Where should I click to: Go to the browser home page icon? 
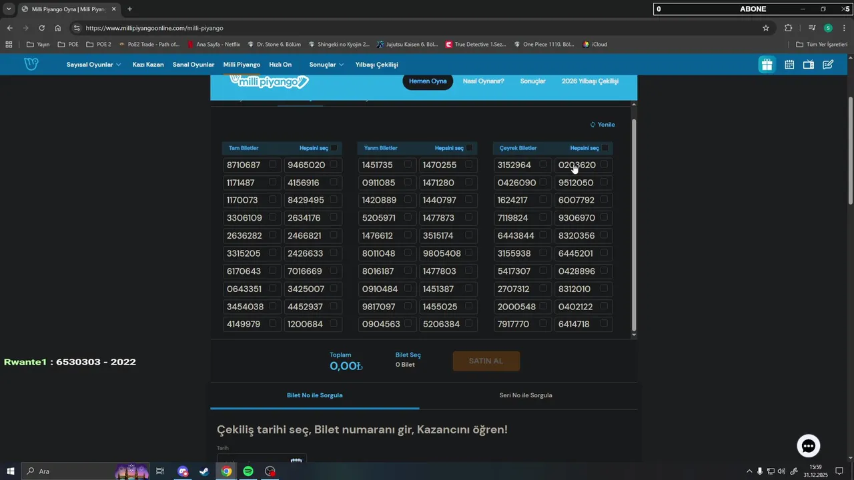[x=58, y=28]
